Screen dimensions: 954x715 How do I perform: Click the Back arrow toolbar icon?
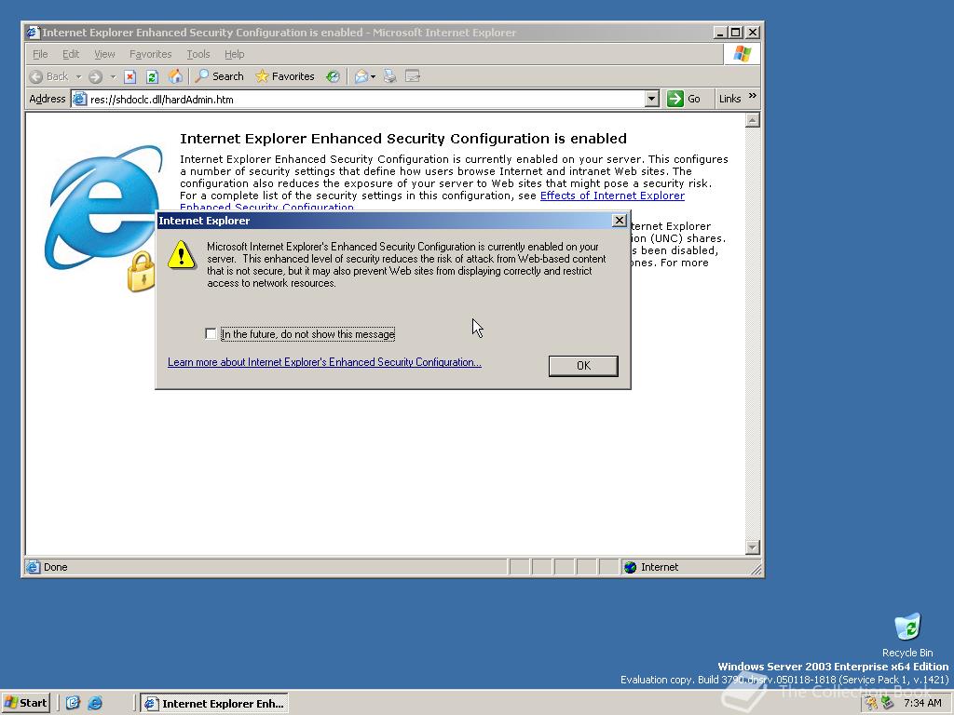36,76
